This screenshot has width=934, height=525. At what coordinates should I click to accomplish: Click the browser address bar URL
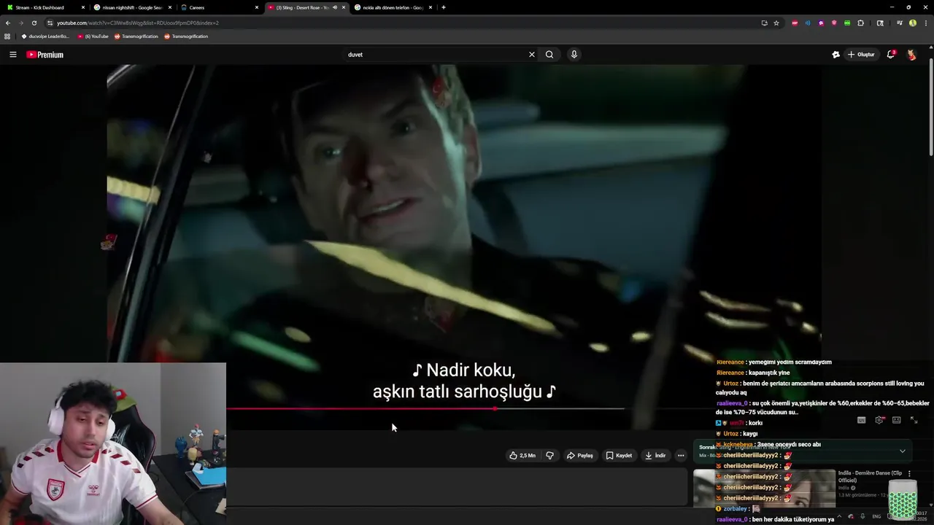tap(138, 23)
